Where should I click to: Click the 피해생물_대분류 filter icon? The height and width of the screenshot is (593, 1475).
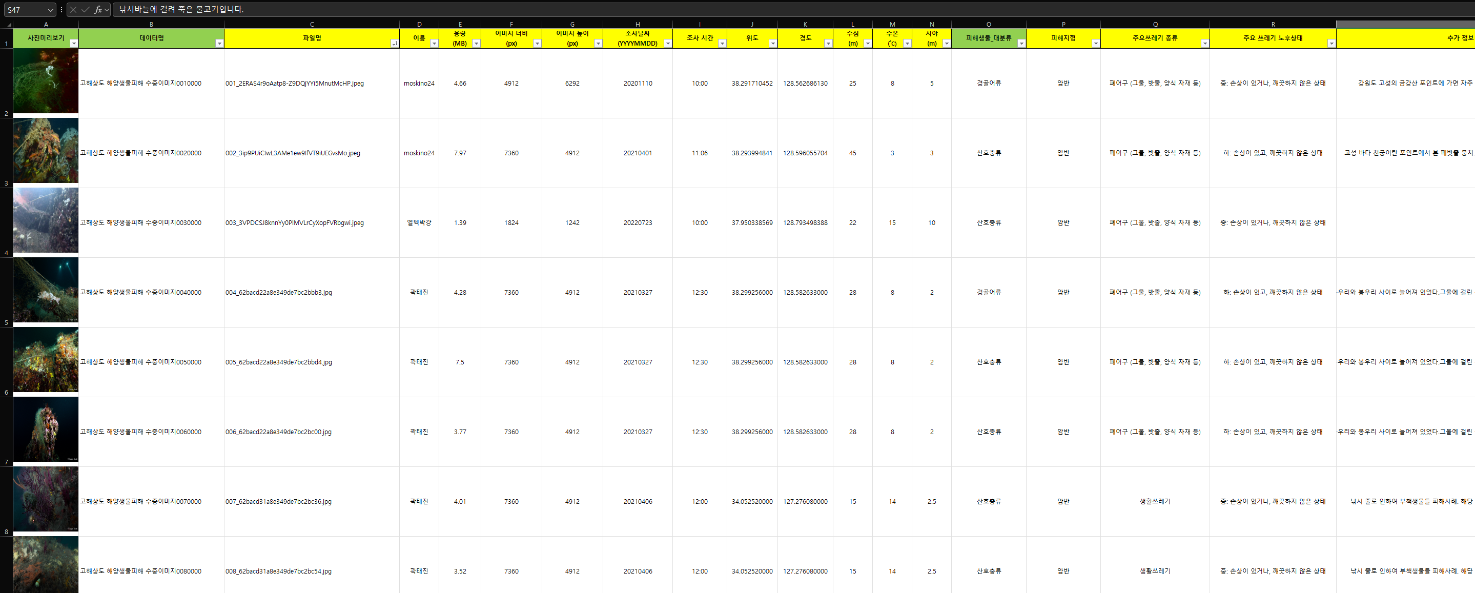(1021, 44)
